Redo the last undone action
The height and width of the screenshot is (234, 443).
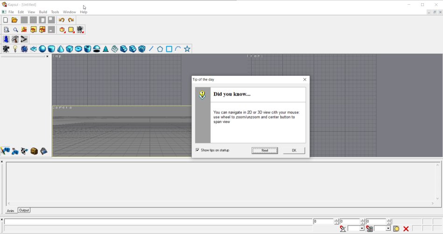tap(71, 20)
